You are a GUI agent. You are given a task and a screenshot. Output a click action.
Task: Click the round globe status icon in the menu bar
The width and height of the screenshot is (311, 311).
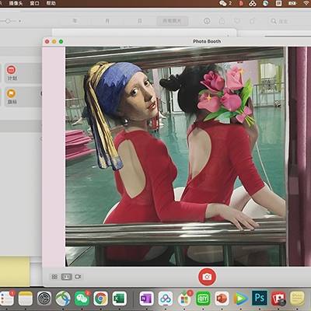[266, 3]
